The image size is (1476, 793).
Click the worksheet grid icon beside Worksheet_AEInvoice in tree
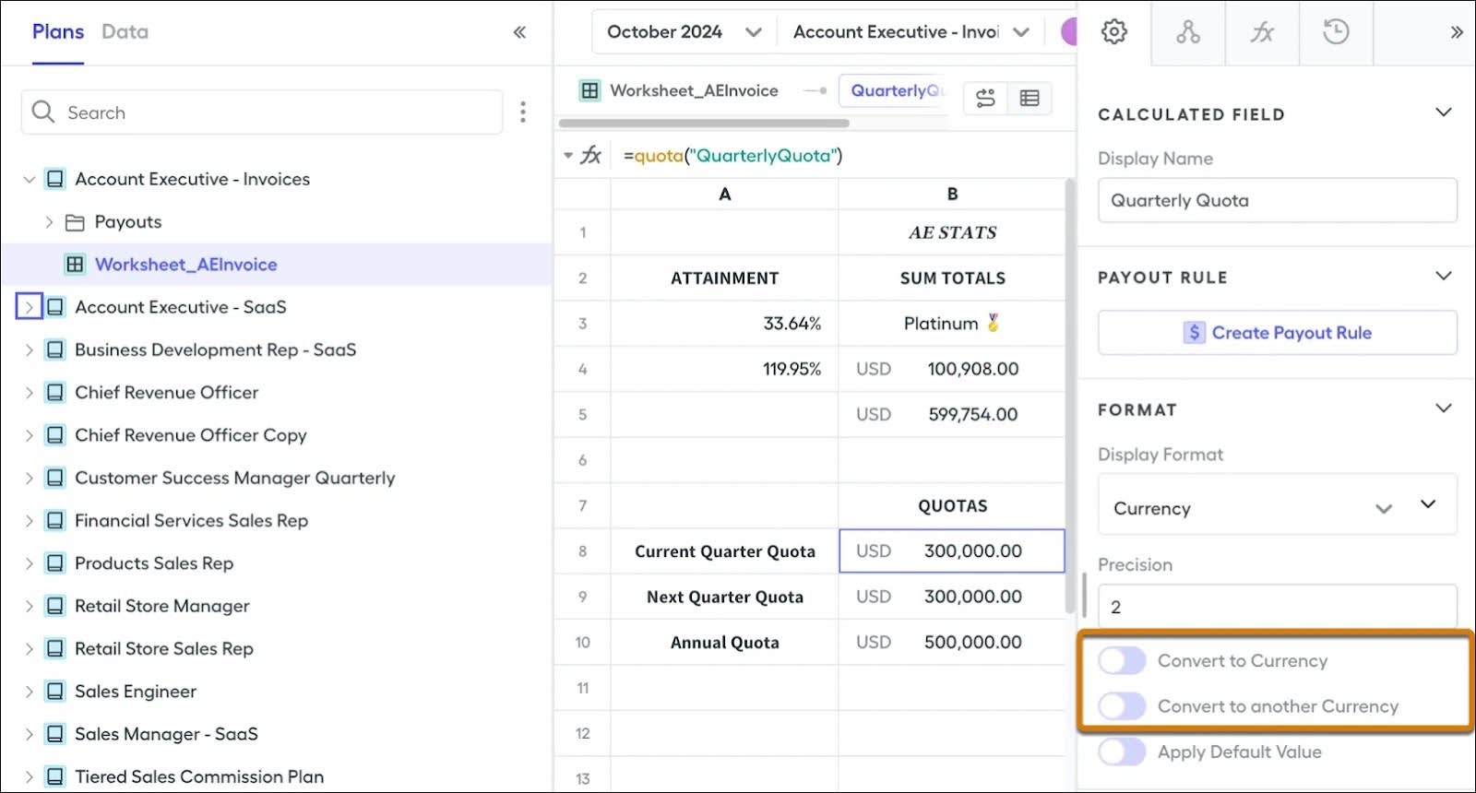pos(75,265)
